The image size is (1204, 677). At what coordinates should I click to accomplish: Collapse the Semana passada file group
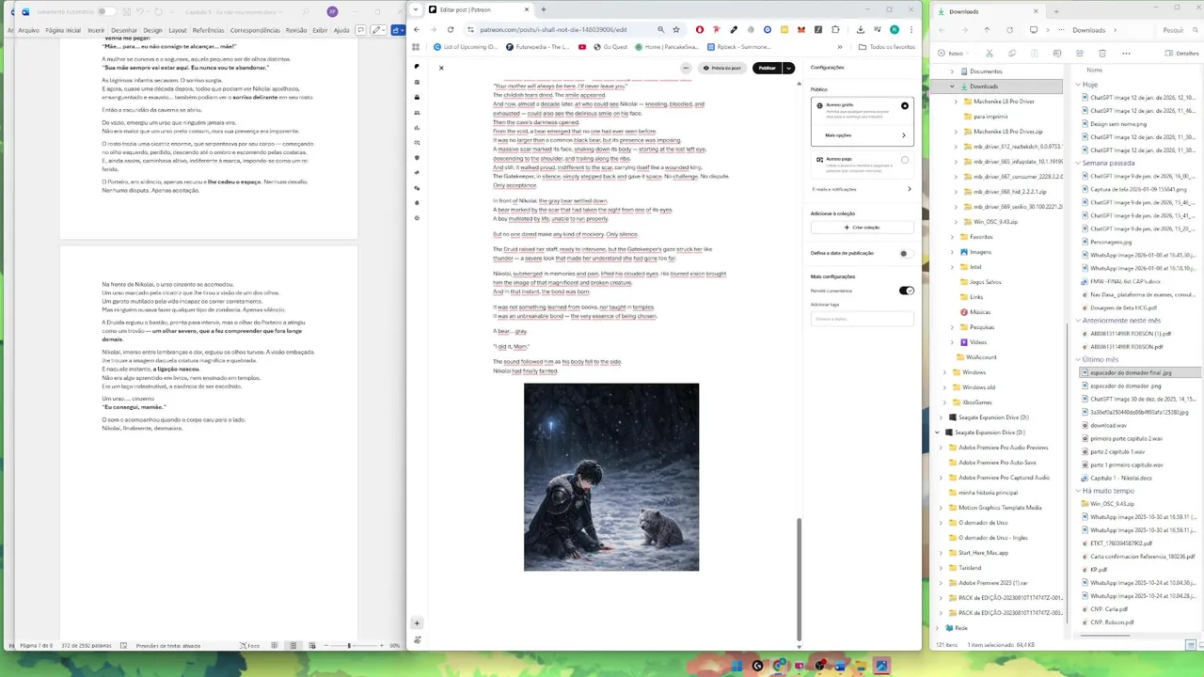pos(1079,163)
